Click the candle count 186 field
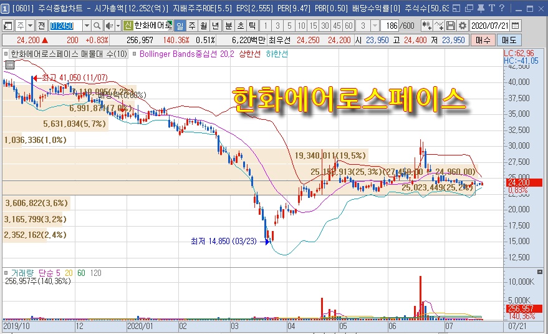The height and width of the screenshot is (334, 548). click(x=390, y=26)
